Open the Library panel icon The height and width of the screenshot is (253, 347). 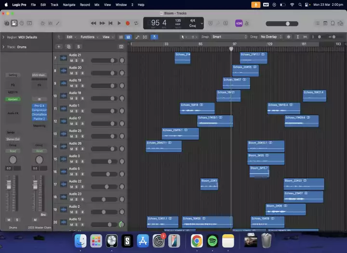[x=7, y=23]
